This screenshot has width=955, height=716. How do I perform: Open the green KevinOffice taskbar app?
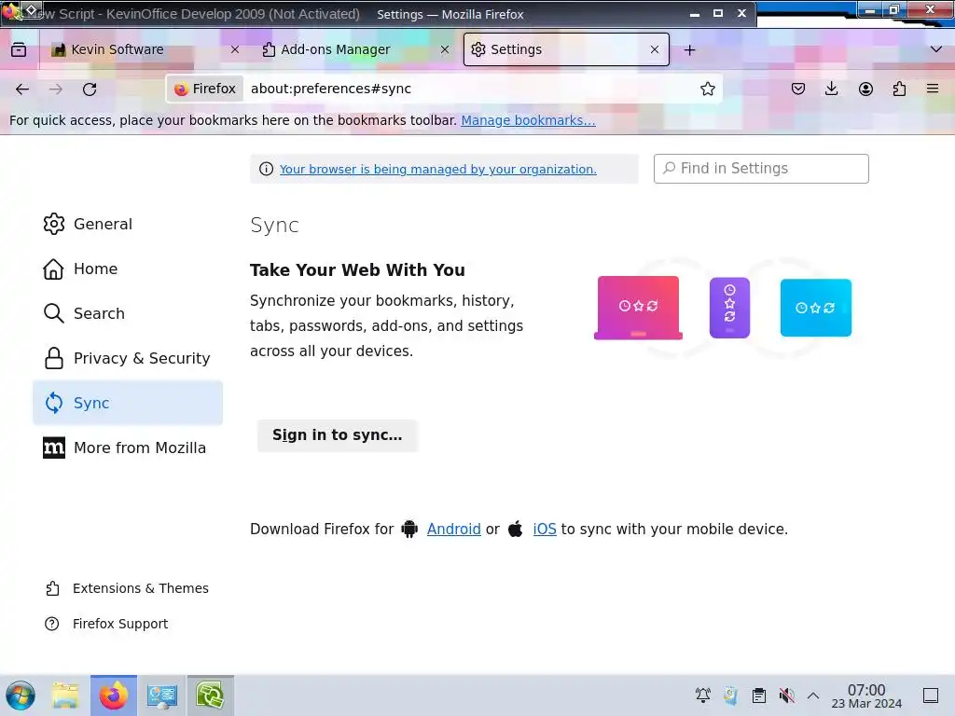210,695
